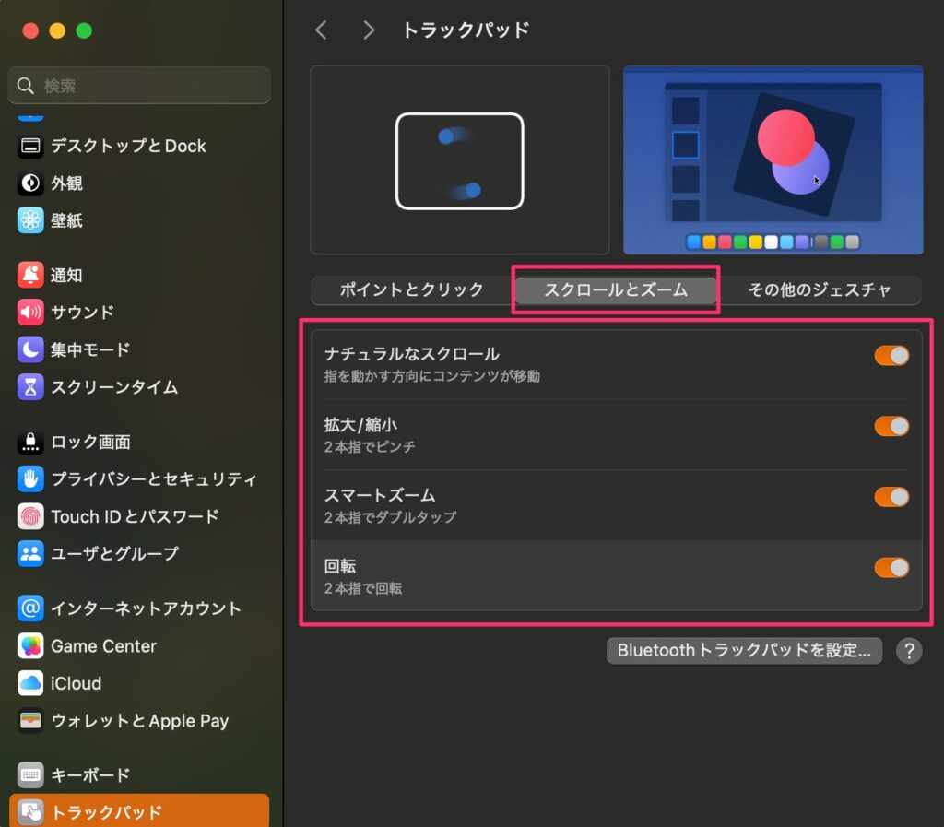
Task: Switch to ポイントとクリック tab
Action: 411,290
